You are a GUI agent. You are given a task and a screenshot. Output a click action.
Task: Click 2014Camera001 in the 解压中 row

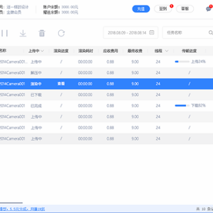[x=12, y=73]
